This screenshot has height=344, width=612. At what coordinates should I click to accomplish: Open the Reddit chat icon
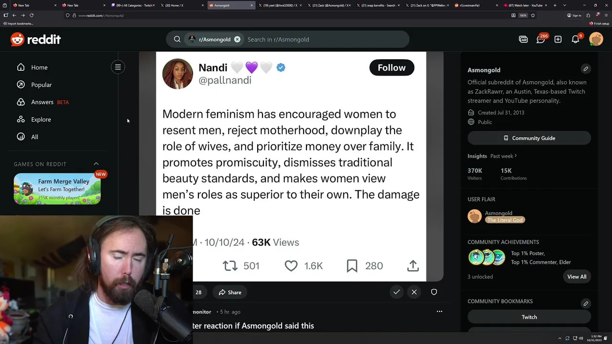click(x=541, y=39)
